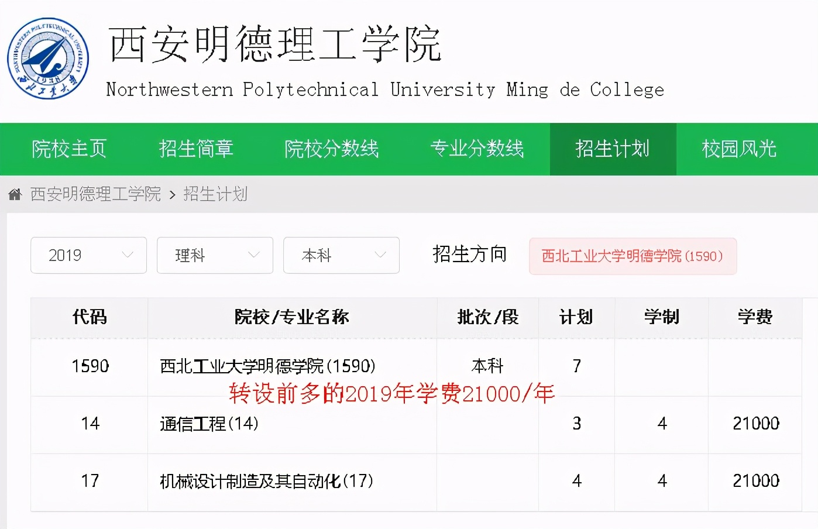818x529 pixels.
Task: Switch to the 院校主页 navigation tab
Action: (x=68, y=149)
